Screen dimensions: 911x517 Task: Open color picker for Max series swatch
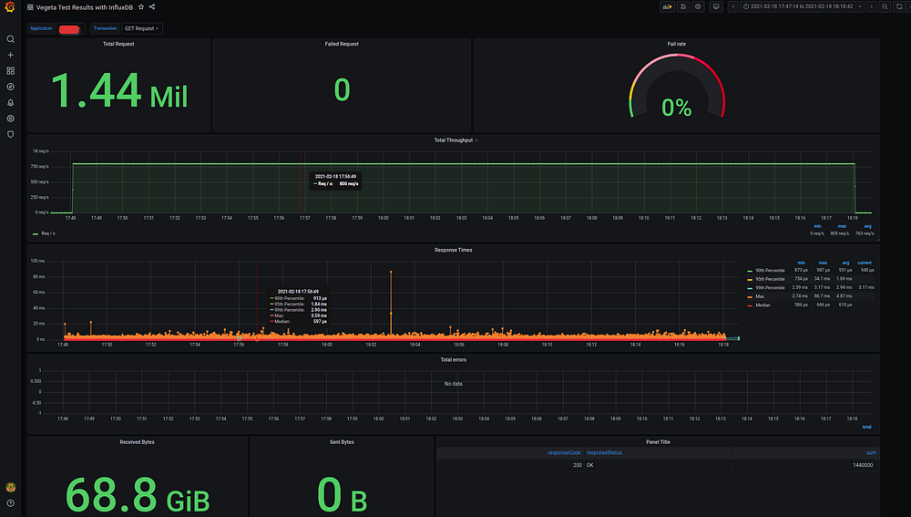pos(750,297)
